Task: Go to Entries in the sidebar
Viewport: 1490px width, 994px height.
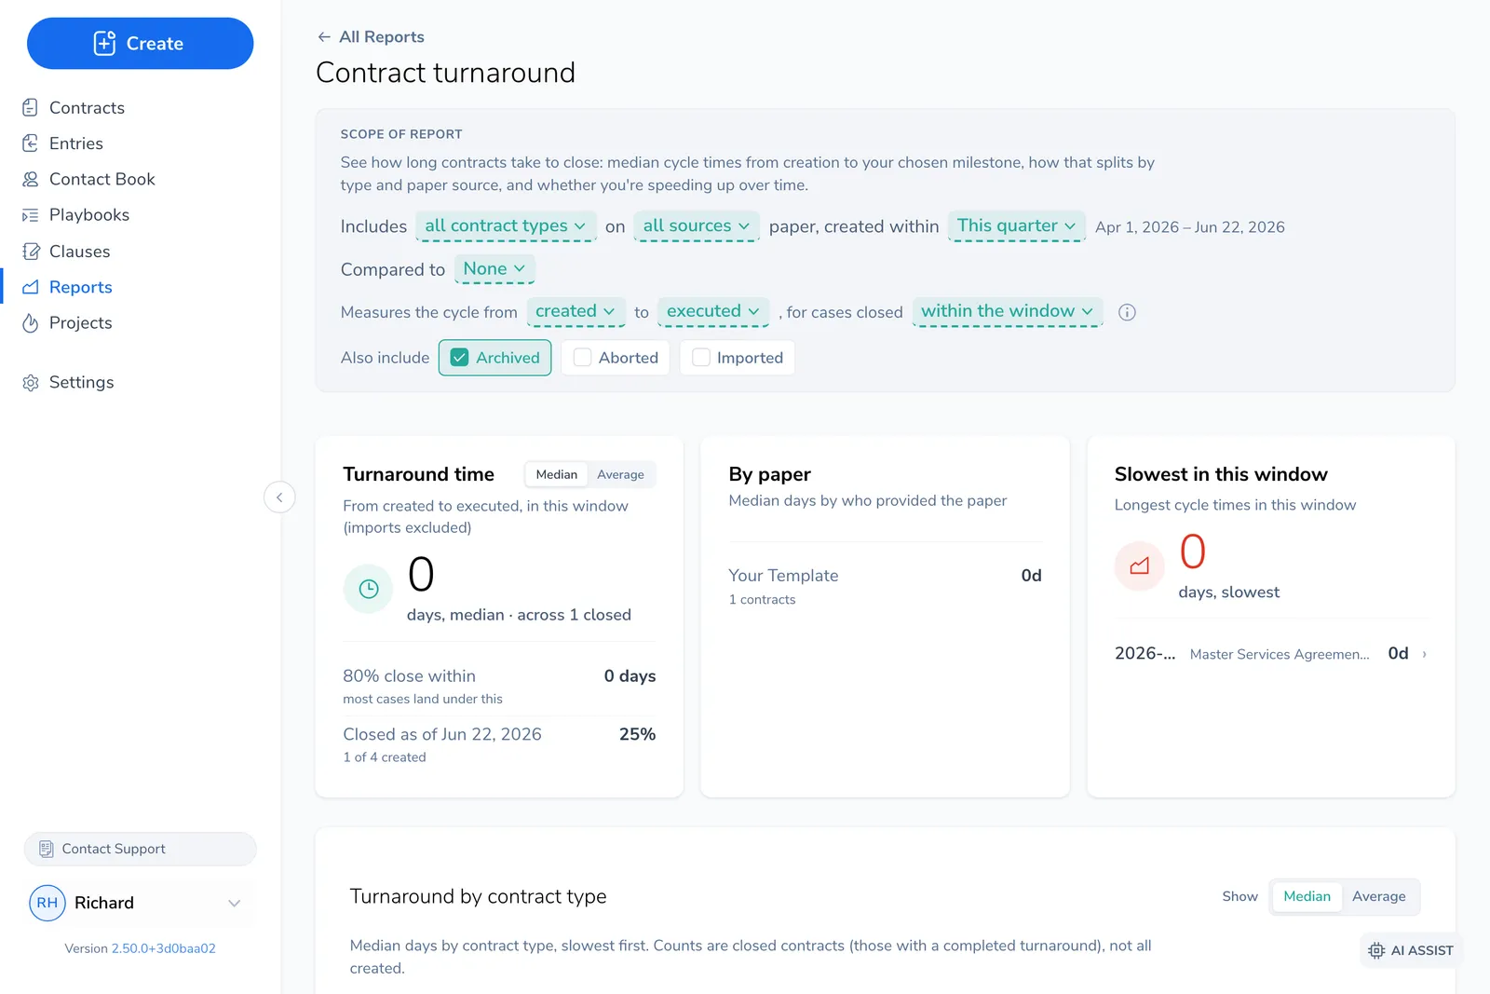Action: click(x=76, y=143)
